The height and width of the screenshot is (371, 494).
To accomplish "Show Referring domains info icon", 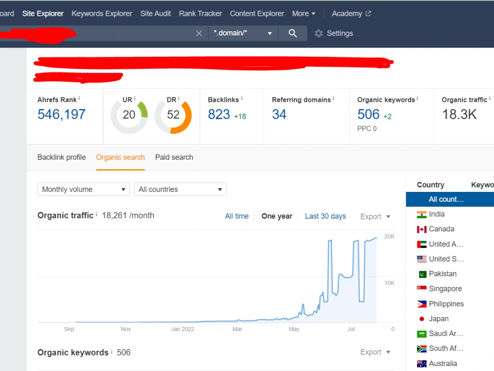I will [333, 98].
